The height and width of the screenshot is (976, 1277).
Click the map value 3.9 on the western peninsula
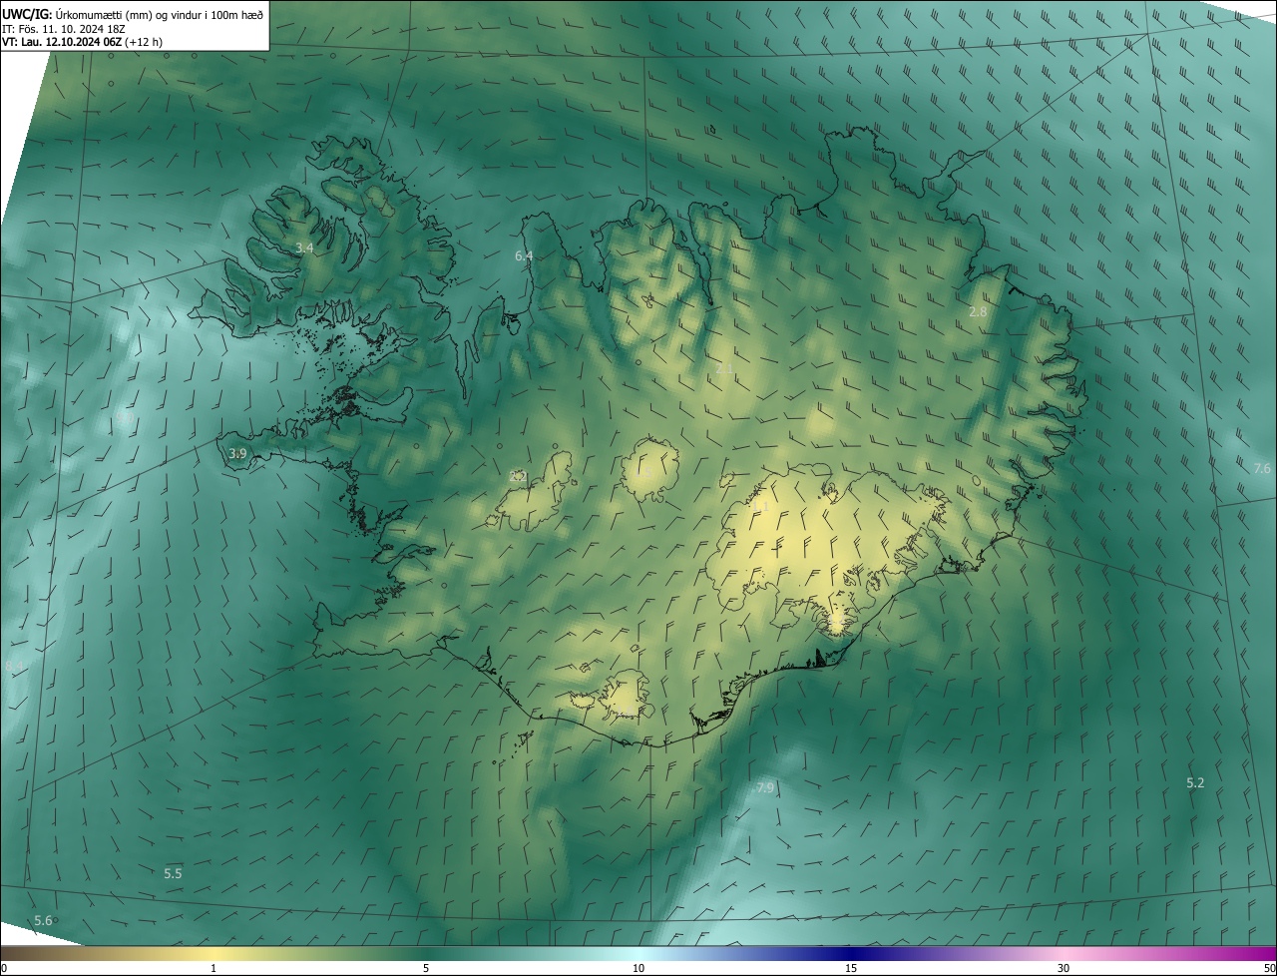pos(237,454)
